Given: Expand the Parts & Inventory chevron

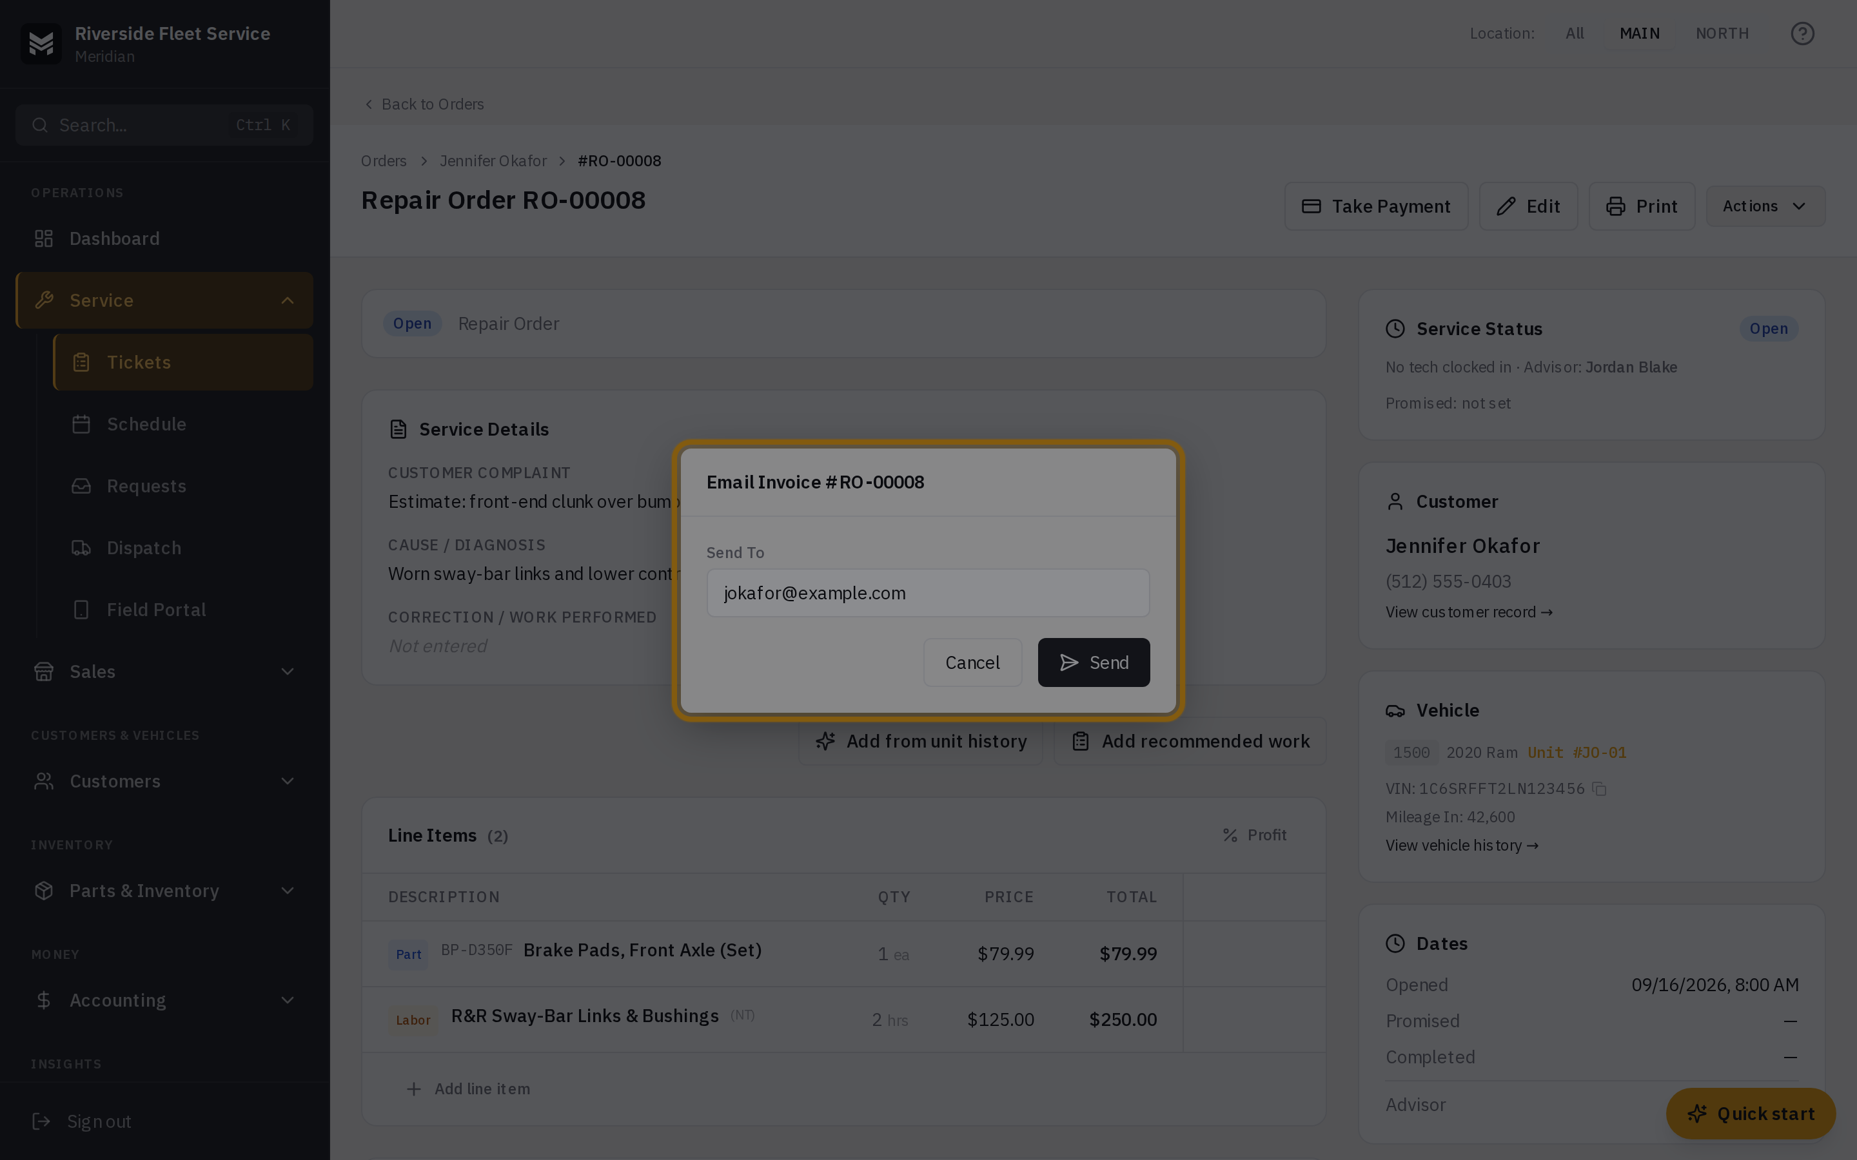Looking at the screenshot, I should pyautogui.click(x=288, y=891).
